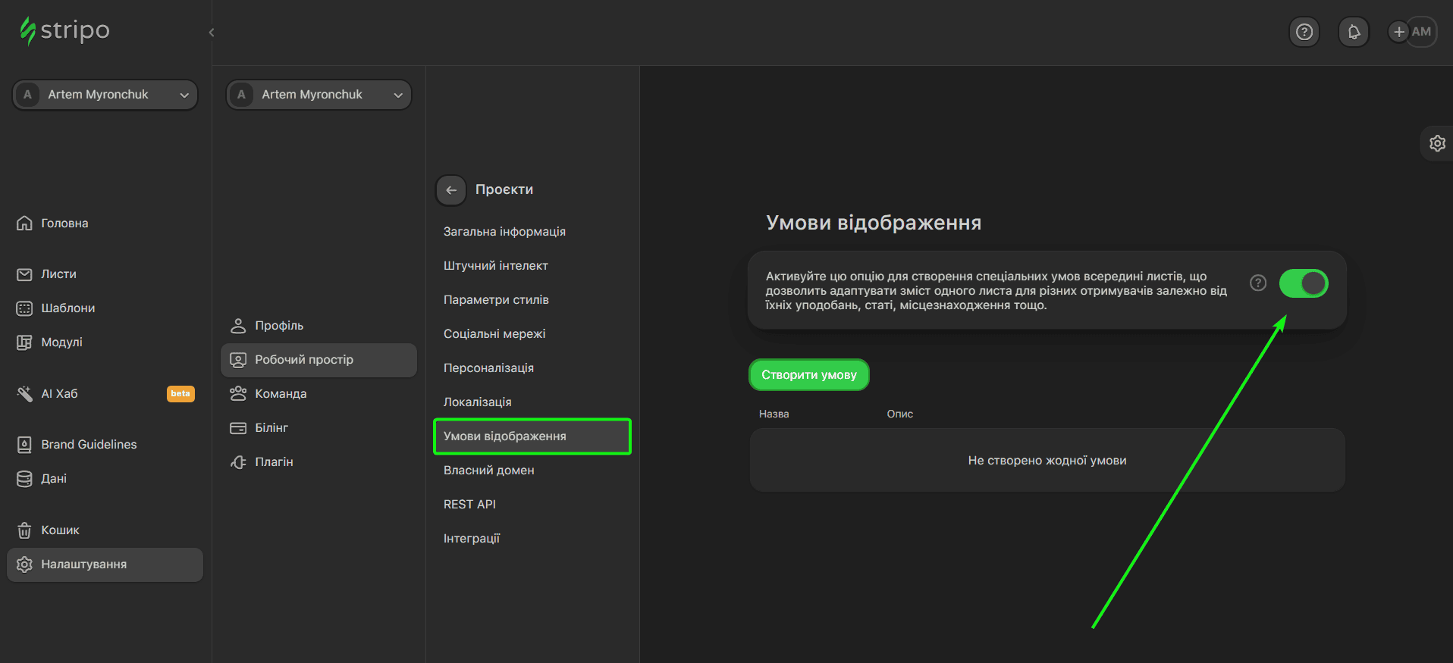This screenshot has height=663, width=1453.
Task: Select Умови відображення in project menu
Action: pos(532,436)
